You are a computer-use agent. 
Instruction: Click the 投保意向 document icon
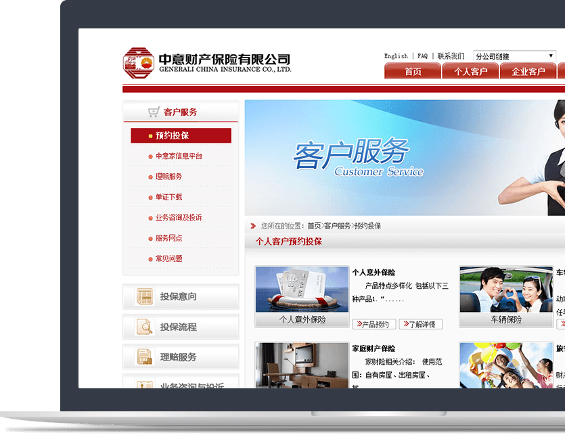pyautogui.click(x=145, y=296)
